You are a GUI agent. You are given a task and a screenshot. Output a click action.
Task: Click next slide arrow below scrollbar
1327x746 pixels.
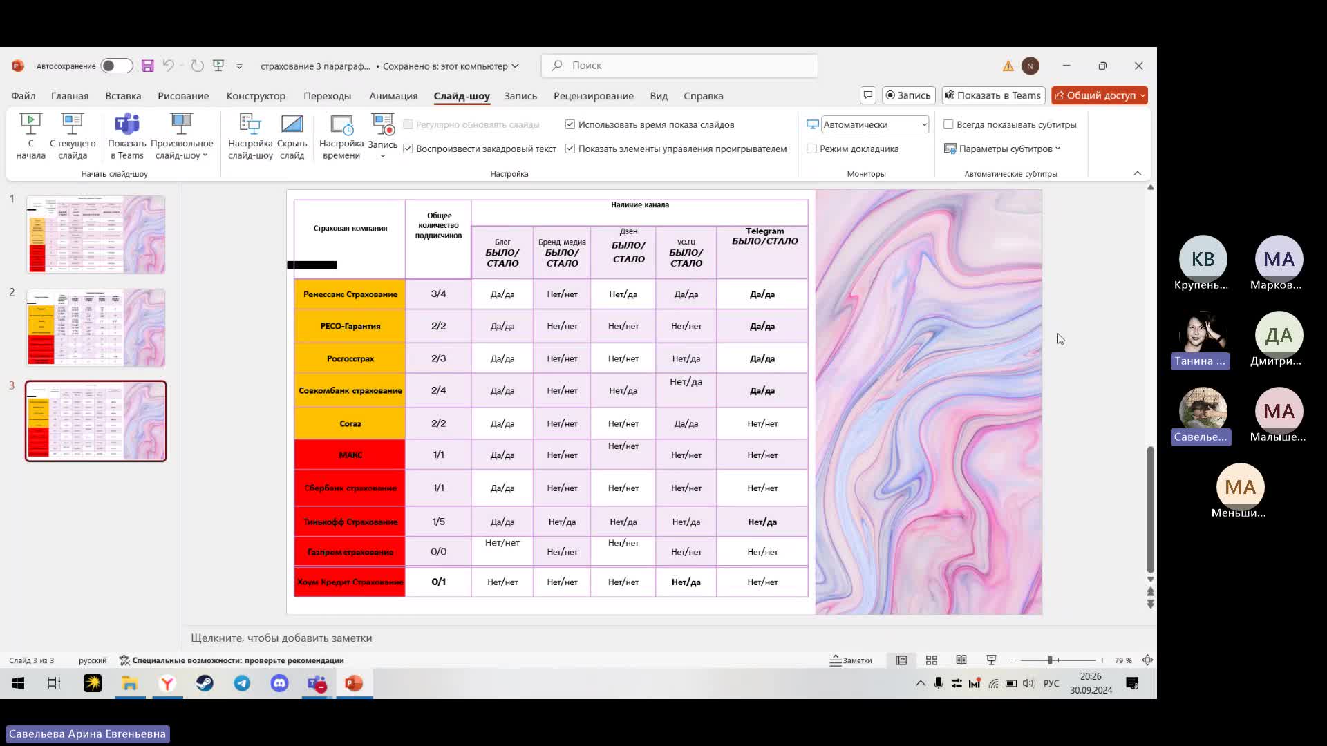[1150, 604]
